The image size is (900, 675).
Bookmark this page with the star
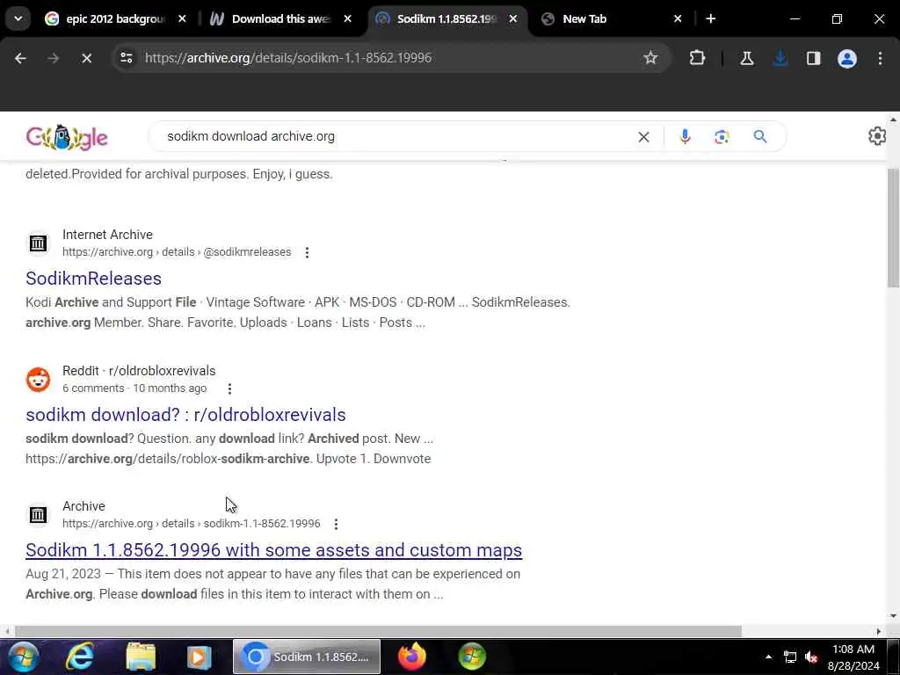(x=650, y=58)
